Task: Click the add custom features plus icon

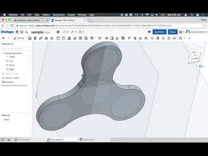Action: click(x=189, y=38)
